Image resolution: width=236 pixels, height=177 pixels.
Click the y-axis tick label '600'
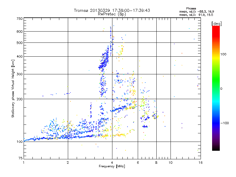(19, 32)
